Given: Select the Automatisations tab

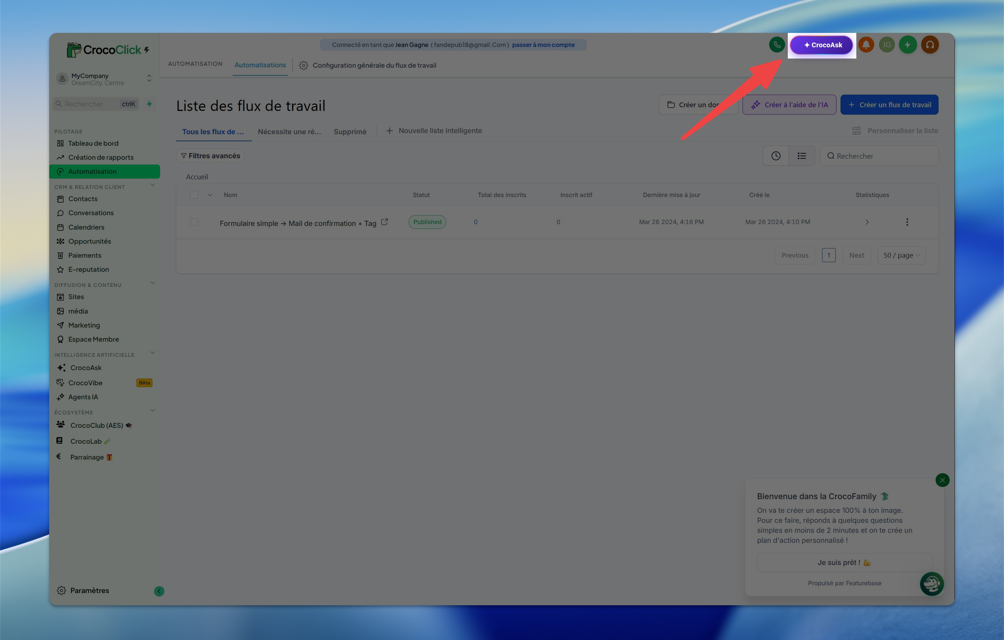Looking at the screenshot, I should (260, 65).
